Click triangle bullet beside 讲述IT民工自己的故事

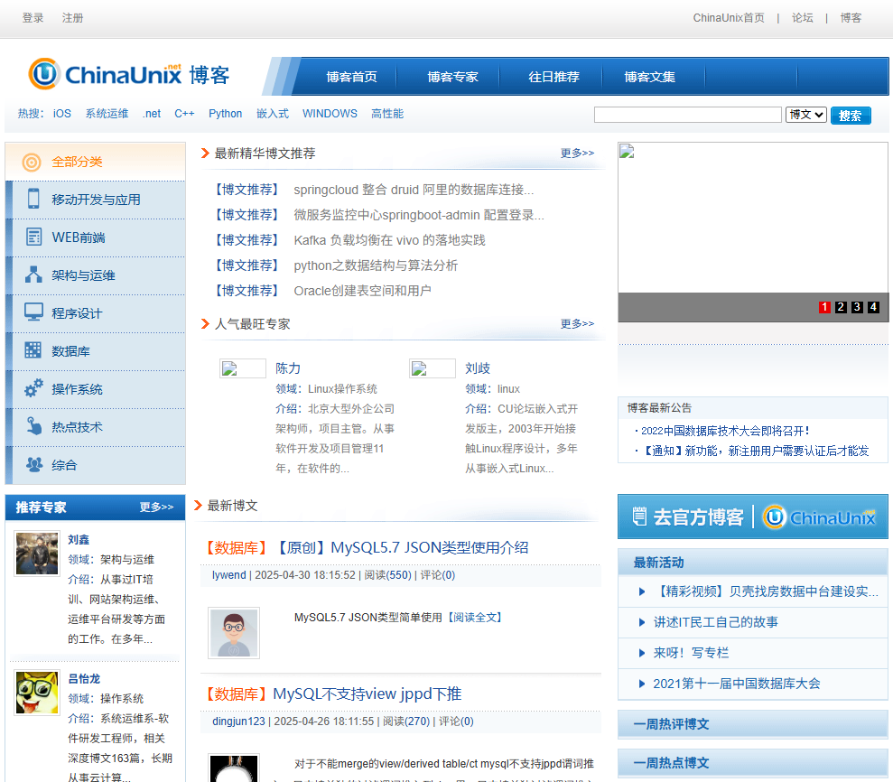click(x=642, y=622)
